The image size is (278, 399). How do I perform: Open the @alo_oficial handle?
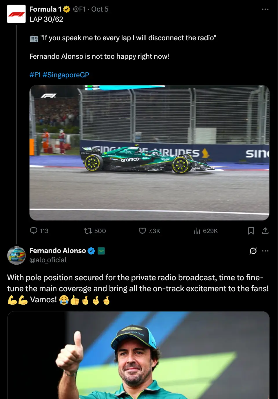pyautogui.click(x=48, y=260)
